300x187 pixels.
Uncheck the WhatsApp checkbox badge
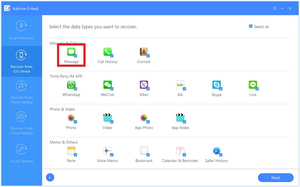coord(75,89)
